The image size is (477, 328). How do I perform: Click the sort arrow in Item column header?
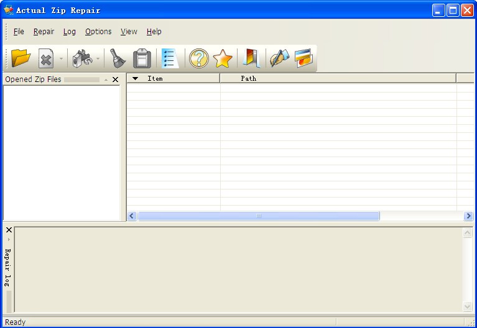[x=136, y=79]
